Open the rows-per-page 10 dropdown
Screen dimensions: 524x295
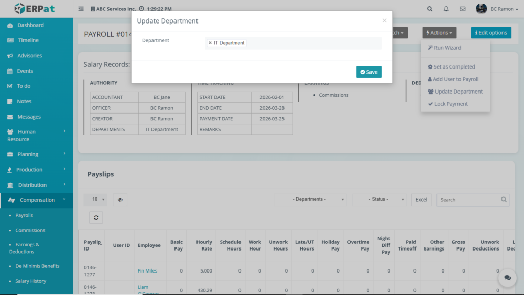tap(96, 199)
